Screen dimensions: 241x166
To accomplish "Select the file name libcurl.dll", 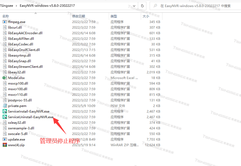I will coord(15,27).
